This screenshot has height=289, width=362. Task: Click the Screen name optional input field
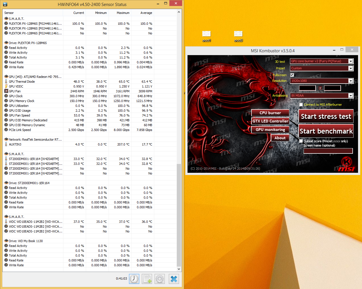(x=328, y=151)
